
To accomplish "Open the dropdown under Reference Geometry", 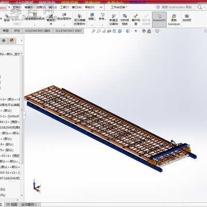I will pos(102,25).
